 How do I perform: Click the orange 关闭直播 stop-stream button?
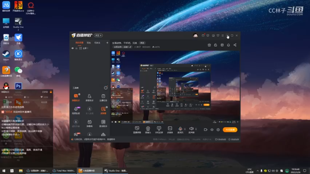click(x=230, y=130)
